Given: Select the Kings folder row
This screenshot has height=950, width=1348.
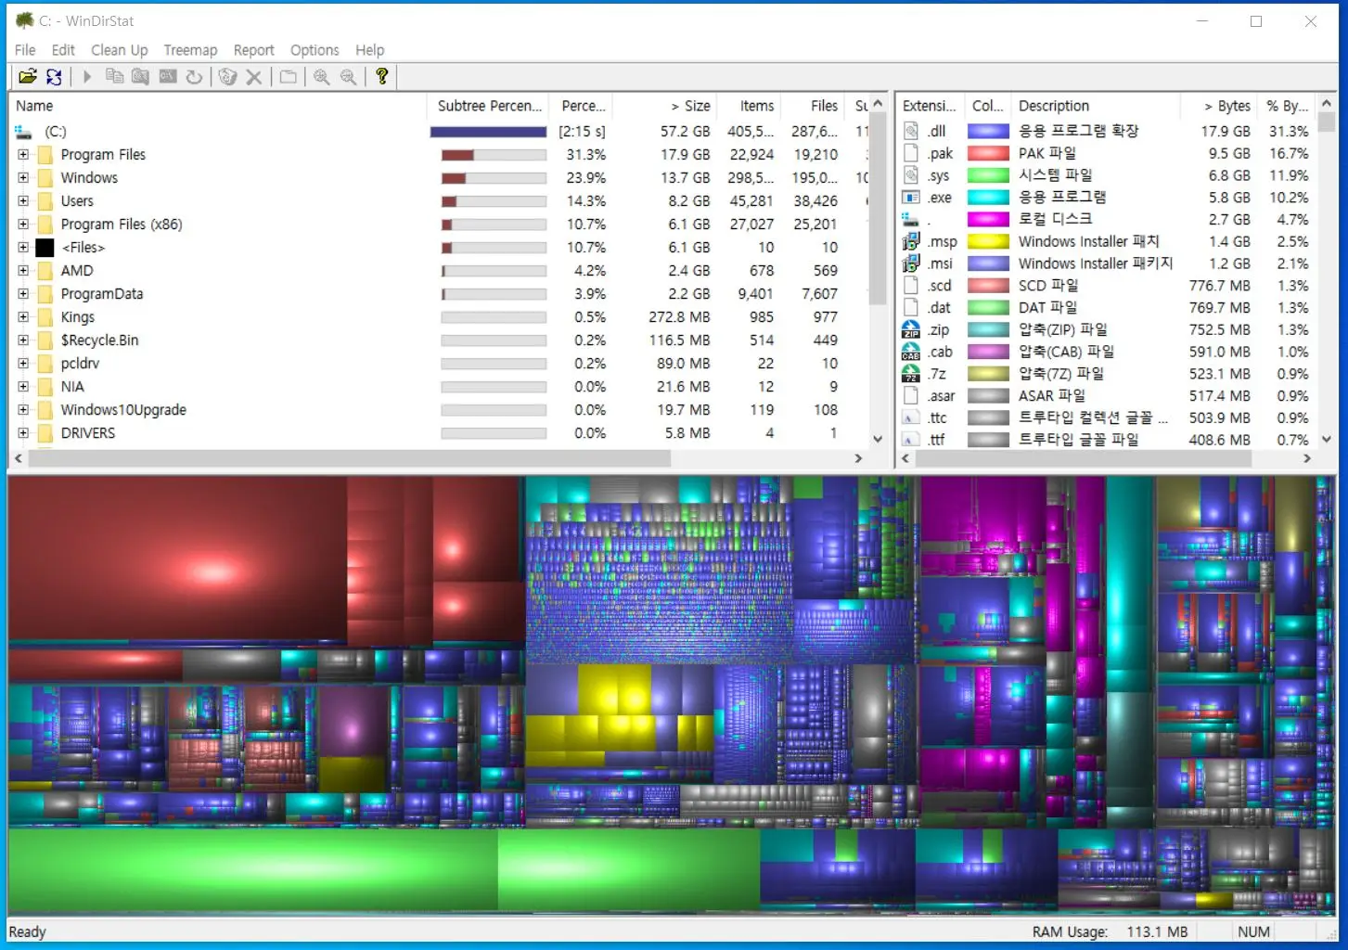Looking at the screenshot, I should (440, 317).
